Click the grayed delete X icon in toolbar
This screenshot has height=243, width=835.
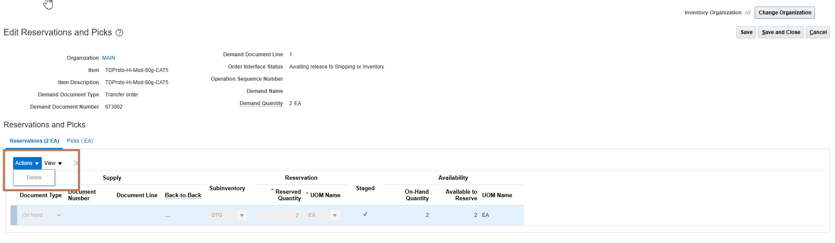point(76,163)
